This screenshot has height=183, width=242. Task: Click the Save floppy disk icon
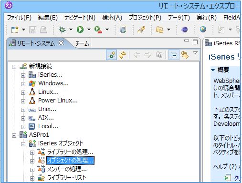(x=32, y=30)
